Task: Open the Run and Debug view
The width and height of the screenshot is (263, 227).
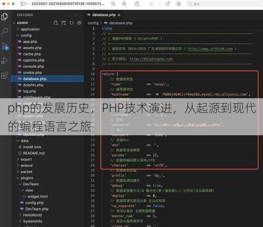Action: pos(5,60)
